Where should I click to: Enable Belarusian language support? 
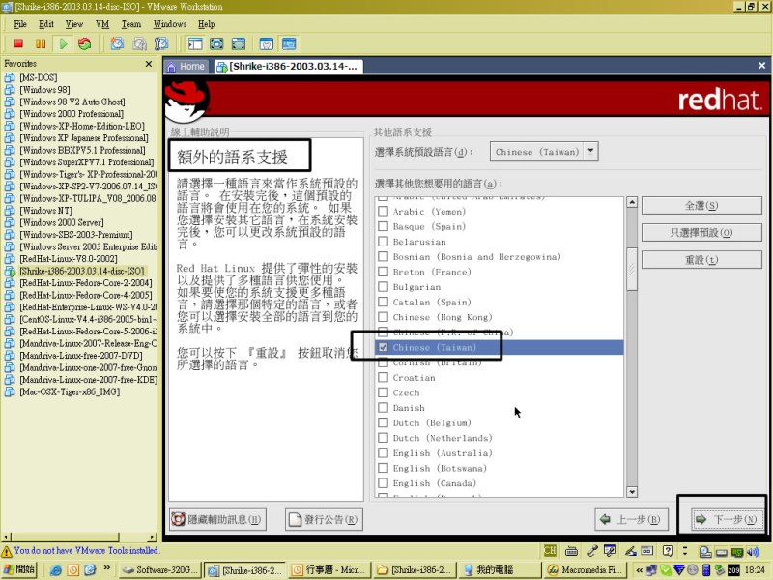pos(383,242)
